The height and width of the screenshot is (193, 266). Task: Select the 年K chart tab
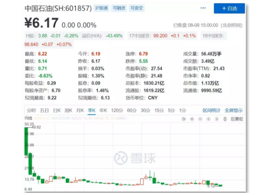coord(103,111)
